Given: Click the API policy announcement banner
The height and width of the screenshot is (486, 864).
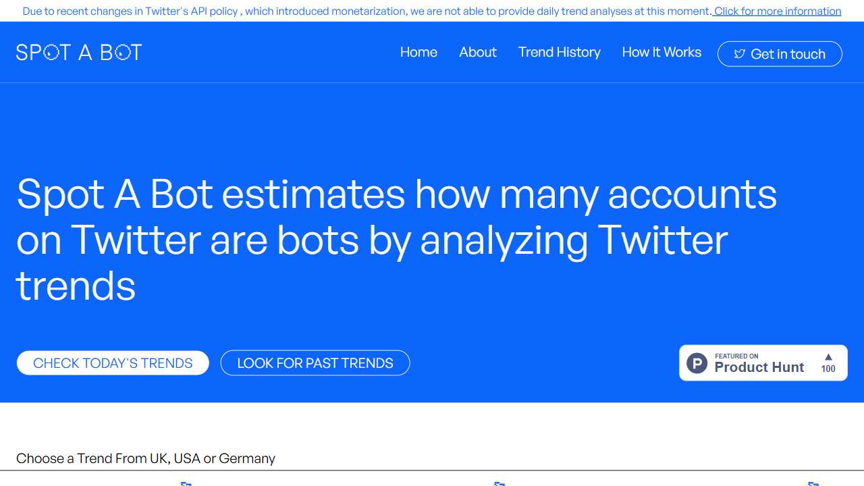Looking at the screenshot, I should pos(432,11).
